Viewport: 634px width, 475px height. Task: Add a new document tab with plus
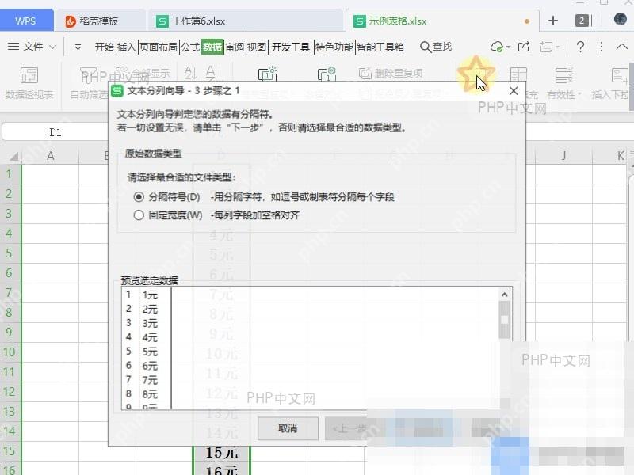[x=552, y=21]
